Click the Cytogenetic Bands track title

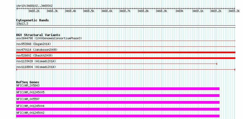point(32,20)
